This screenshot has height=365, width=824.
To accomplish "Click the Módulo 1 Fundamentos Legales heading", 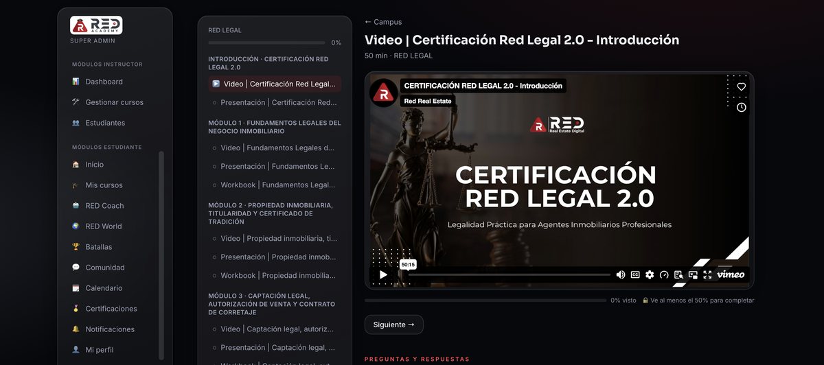I will tap(275, 127).
